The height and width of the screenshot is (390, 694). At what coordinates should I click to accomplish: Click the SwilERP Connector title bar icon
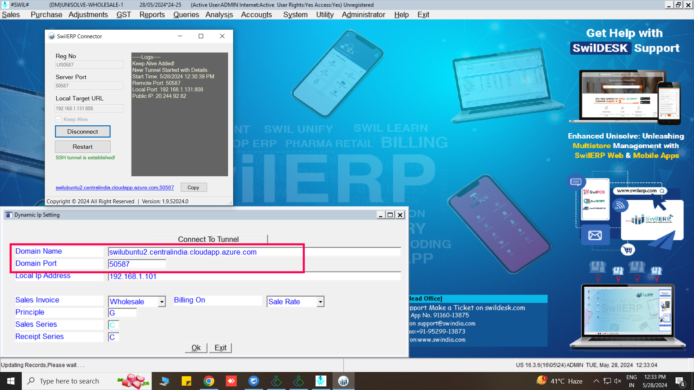point(51,36)
